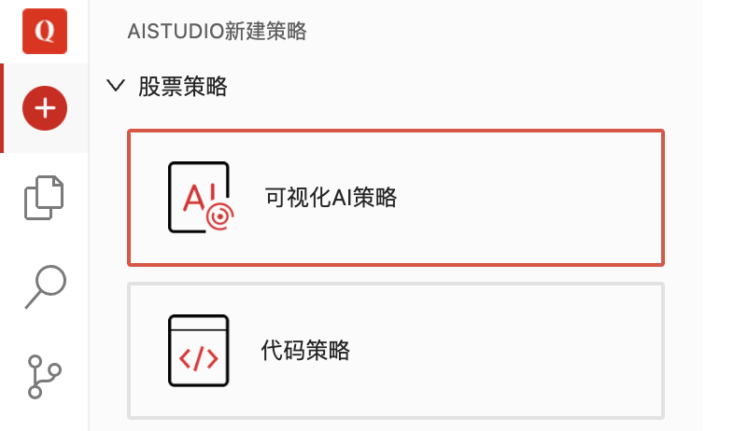Image resolution: width=734 pixels, height=431 pixels.
Task: Open the files copy icon in sidebar
Action: pos(44,198)
